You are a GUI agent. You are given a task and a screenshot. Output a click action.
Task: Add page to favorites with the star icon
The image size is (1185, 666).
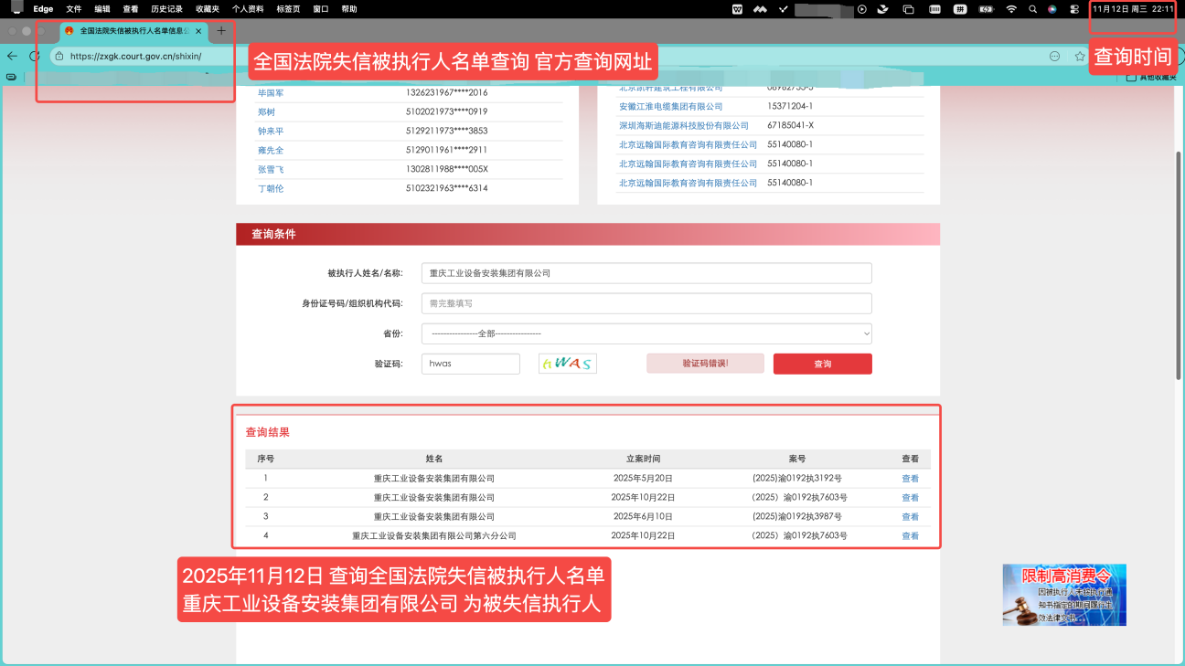point(1080,56)
